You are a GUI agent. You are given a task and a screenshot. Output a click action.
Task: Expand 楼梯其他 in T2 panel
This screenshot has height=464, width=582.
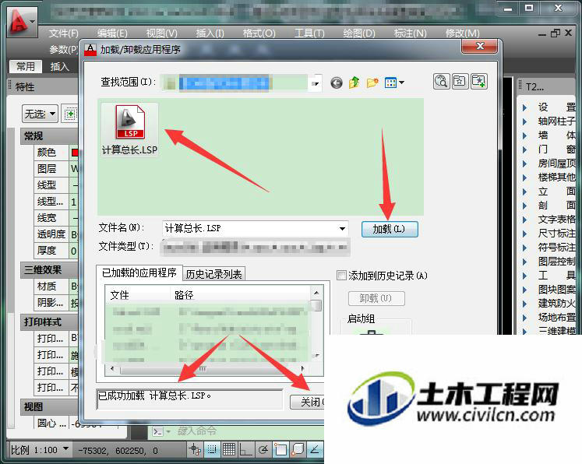click(525, 178)
